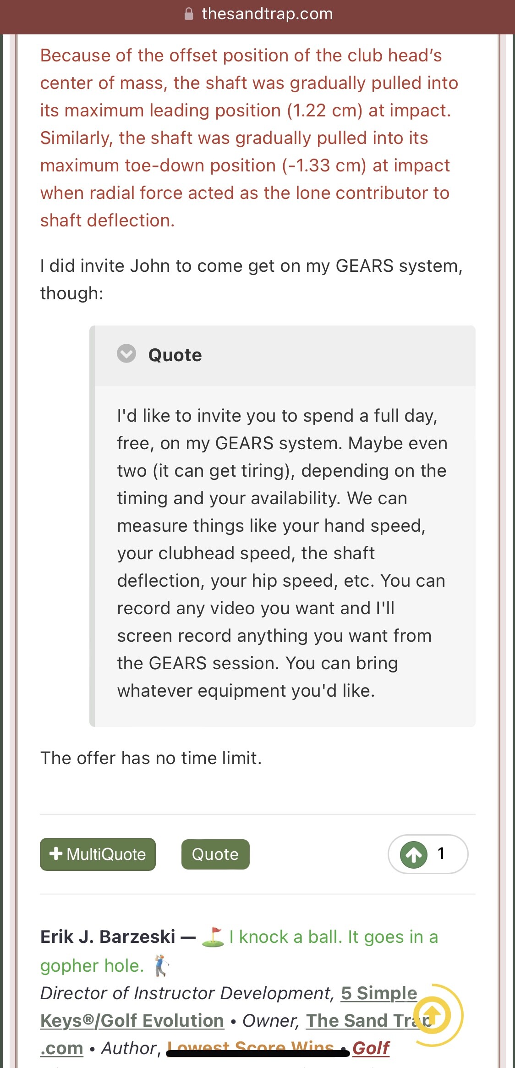515x1068 pixels.
Task: Tap the plus icon on MultiQuote
Action: tap(56, 853)
